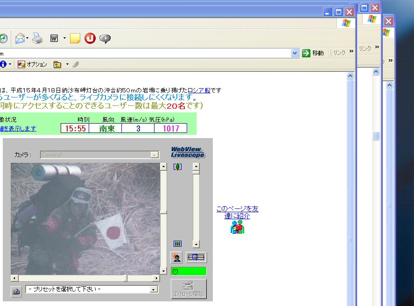Toggle the panorama view button
414x306 pixels.
[196, 257]
